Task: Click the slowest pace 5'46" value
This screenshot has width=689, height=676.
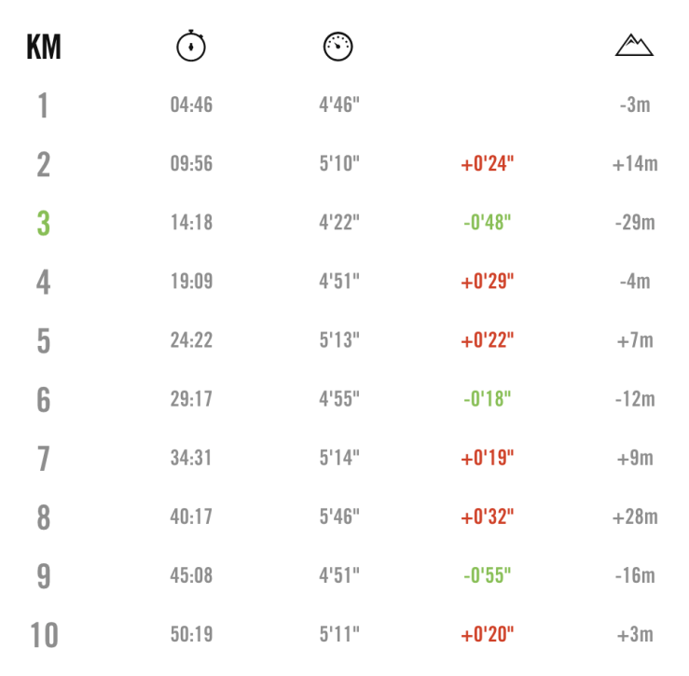Action: pyautogui.click(x=339, y=517)
